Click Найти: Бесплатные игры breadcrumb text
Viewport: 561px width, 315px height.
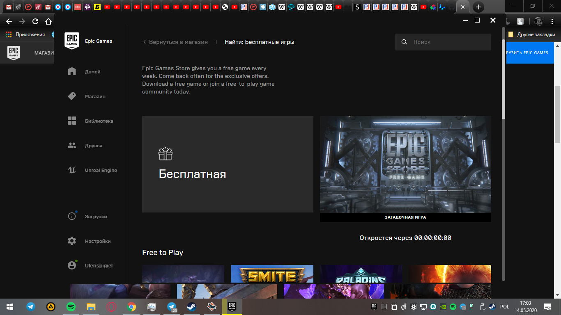[260, 42]
